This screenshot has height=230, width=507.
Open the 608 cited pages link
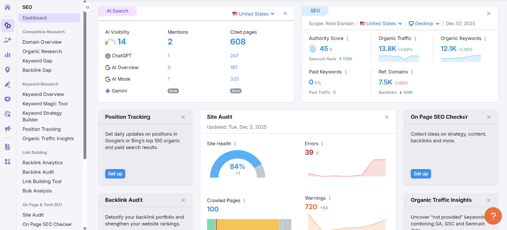click(x=238, y=42)
